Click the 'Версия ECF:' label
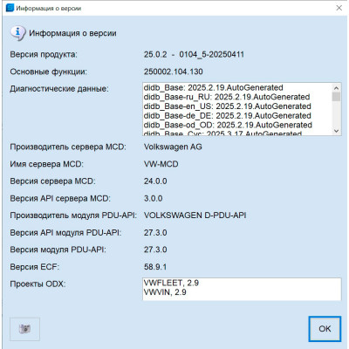The image size is (349, 349). point(35,267)
